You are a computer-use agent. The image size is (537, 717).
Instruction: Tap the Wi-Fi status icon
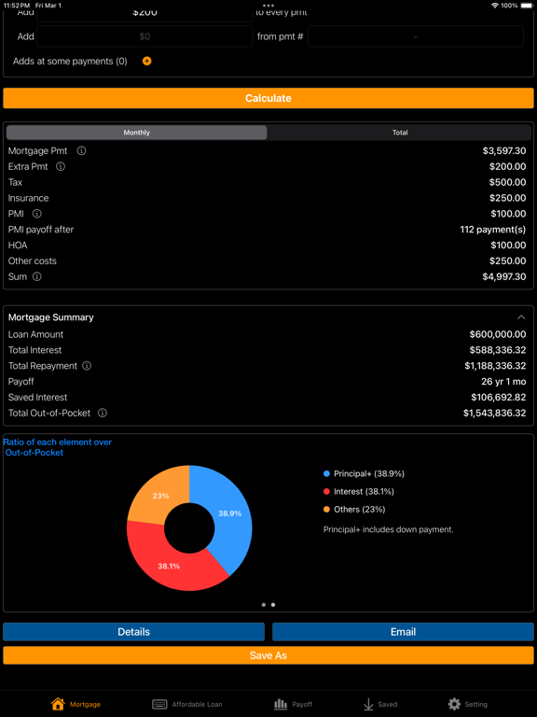click(x=494, y=6)
